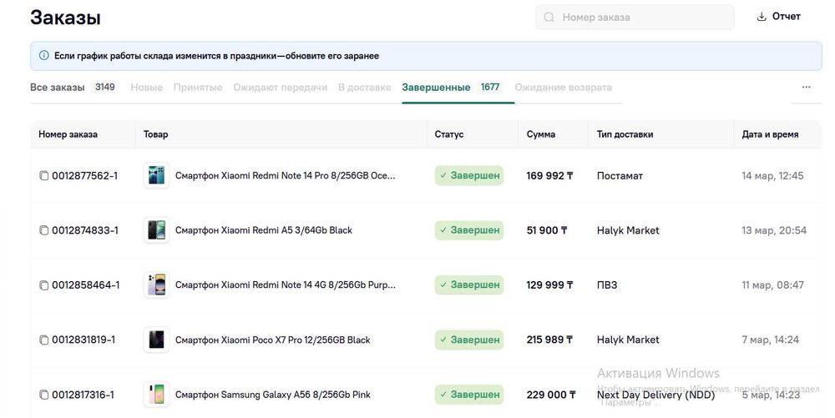This screenshot has height=418, width=835.
Task: Click delivery type Постамат
Action: pyautogui.click(x=620, y=175)
